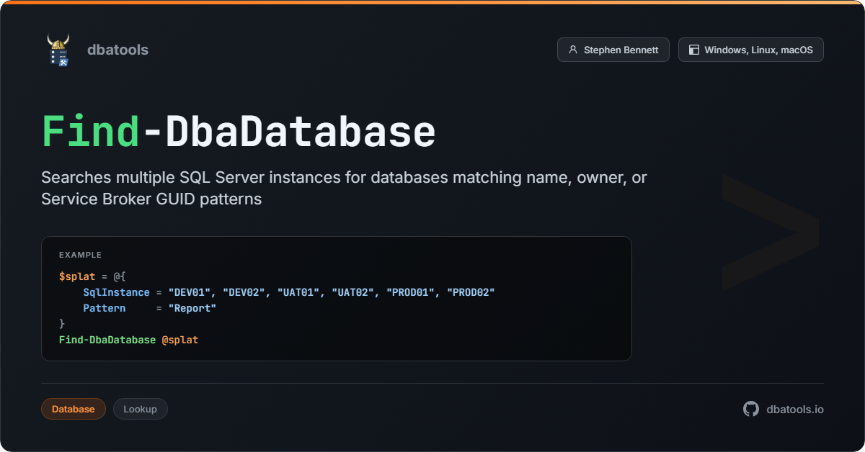This screenshot has height=452, width=865.
Task: Click the large Find-DbaDatabase title heading
Action: tap(239, 132)
